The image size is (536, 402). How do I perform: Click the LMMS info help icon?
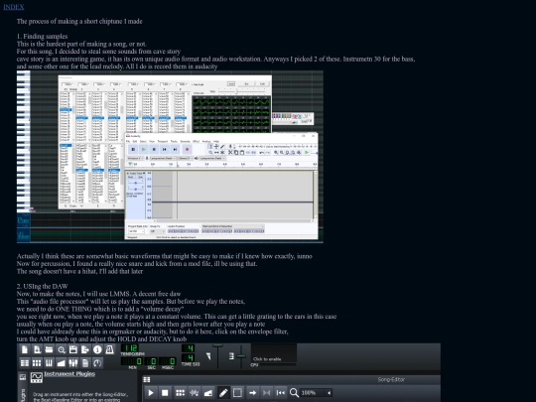[97, 349]
